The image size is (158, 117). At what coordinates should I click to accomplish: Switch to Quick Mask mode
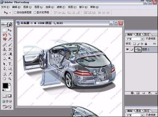click(x=10, y=96)
